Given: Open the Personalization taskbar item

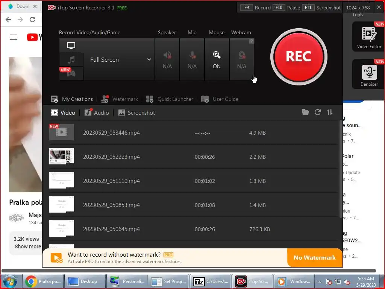Looking at the screenshot, I should tap(127, 281).
